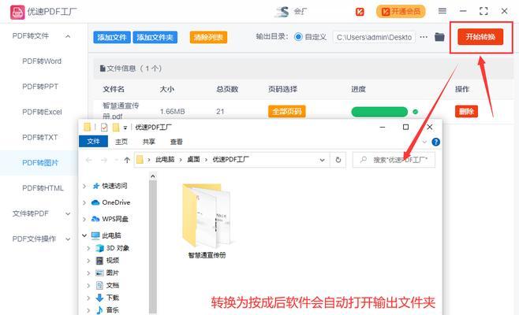
Task: Click navigation pane scrollbar up arrow
Action: pos(152,176)
